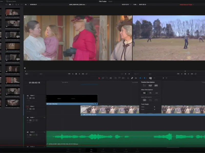Open the source clip name dropdown

click(78, 5)
